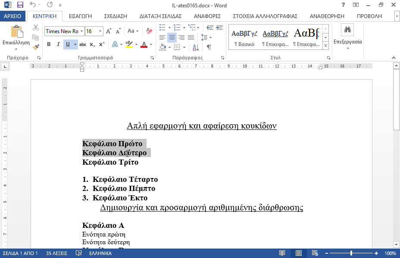Image resolution: width=400 pixels, height=258 pixels.
Task: Open the spelling check icon in status bar
Action: (x=79, y=253)
